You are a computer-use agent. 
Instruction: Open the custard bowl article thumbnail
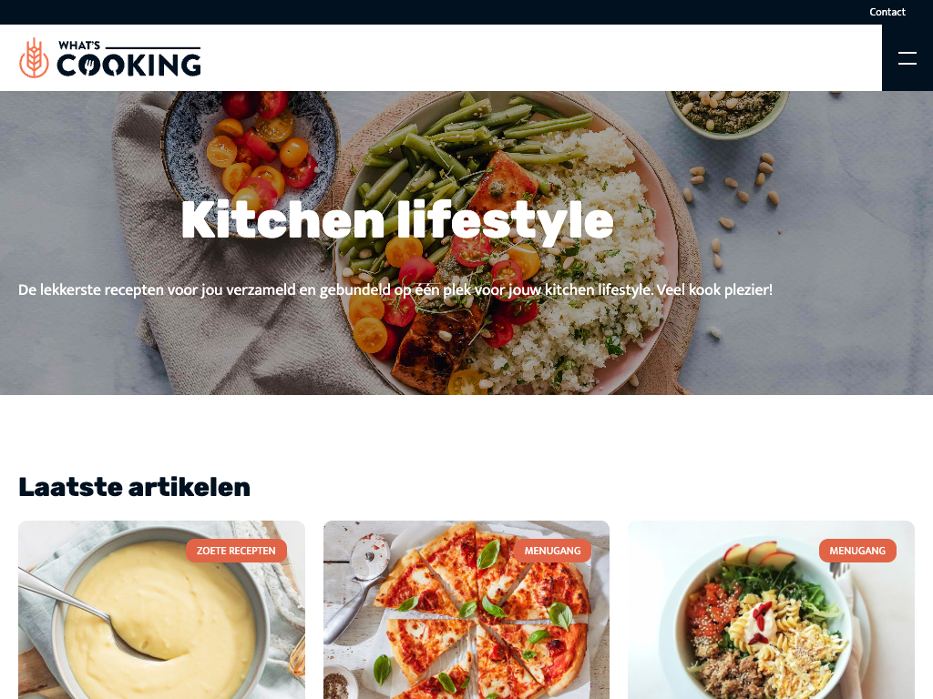[161, 610]
